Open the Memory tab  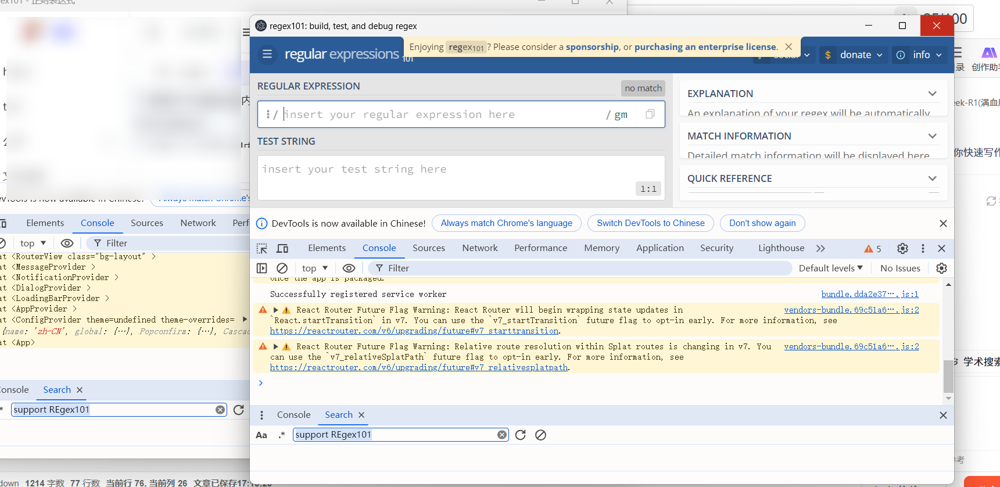pyautogui.click(x=601, y=248)
